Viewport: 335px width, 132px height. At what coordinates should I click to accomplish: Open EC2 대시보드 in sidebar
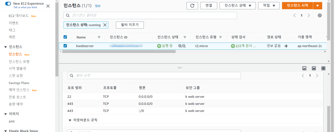19,16
